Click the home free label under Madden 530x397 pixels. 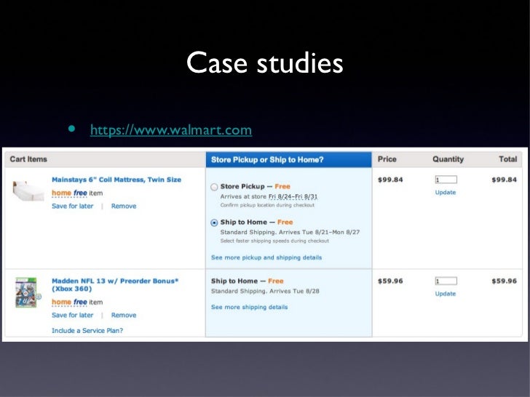[x=69, y=302]
